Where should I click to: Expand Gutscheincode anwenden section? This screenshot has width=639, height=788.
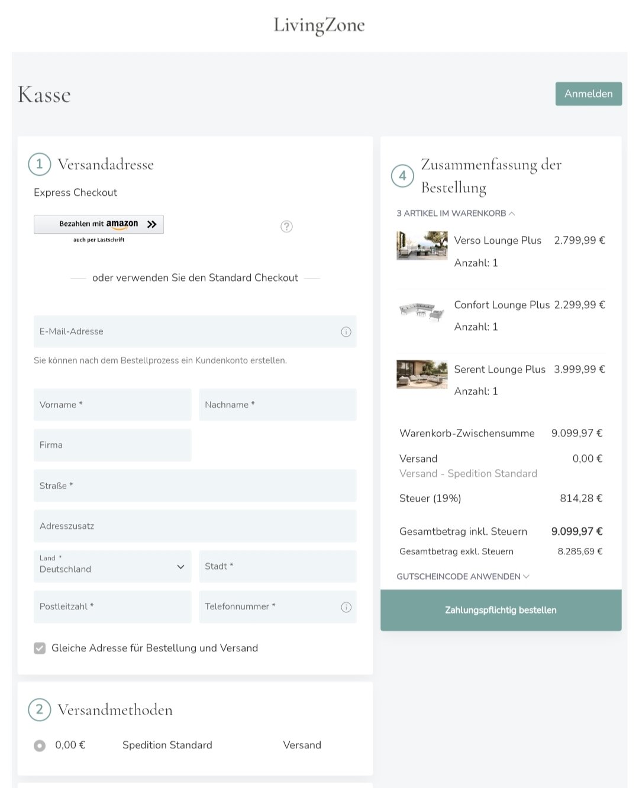[463, 577]
